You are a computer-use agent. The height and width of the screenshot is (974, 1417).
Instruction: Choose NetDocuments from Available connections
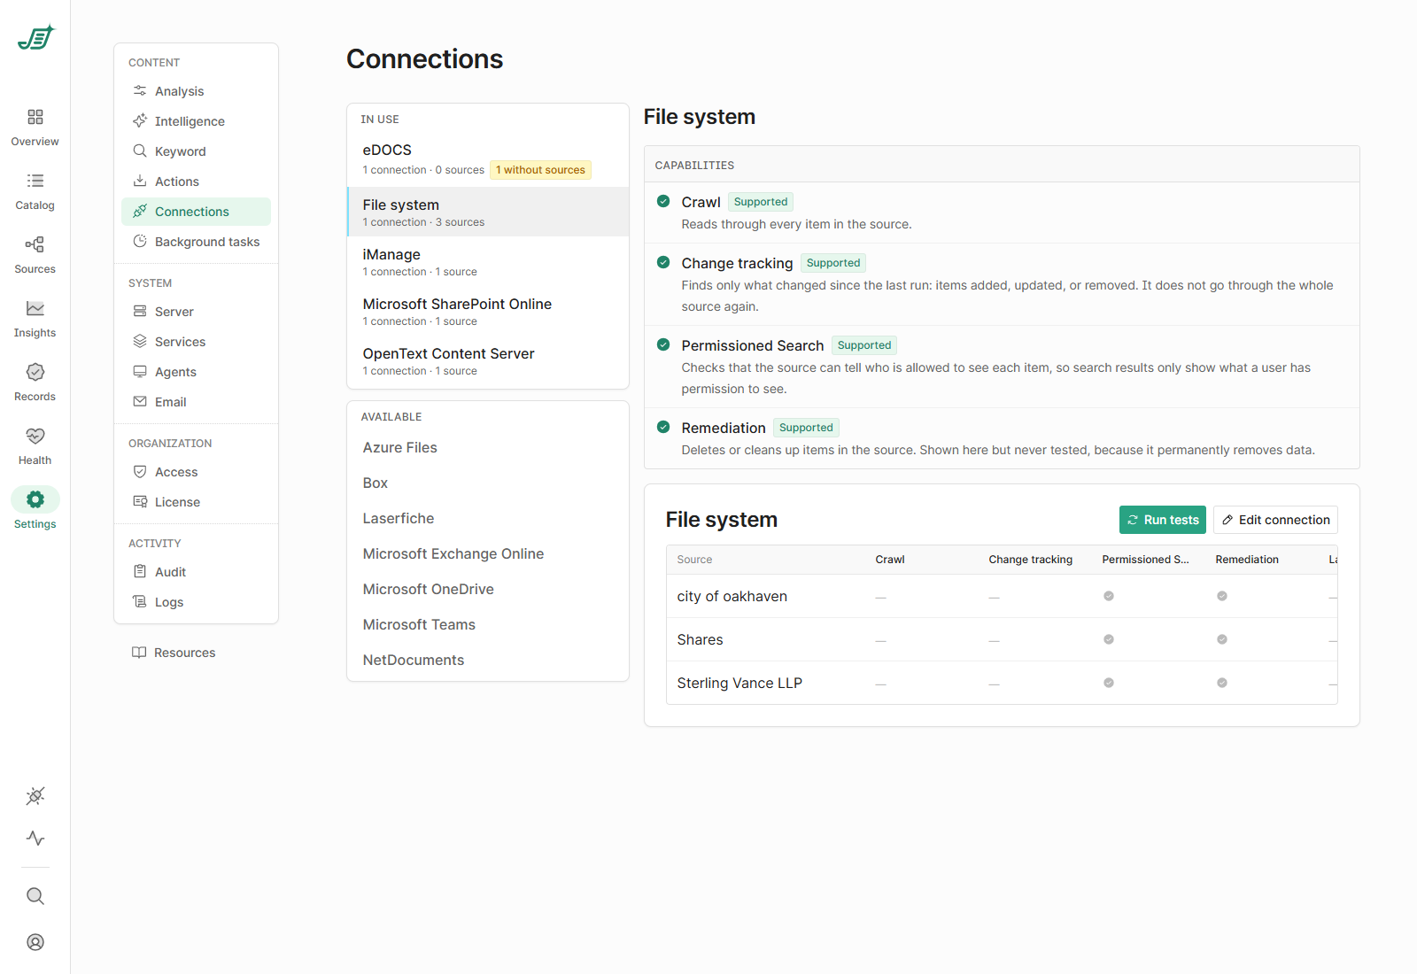(488, 660)
